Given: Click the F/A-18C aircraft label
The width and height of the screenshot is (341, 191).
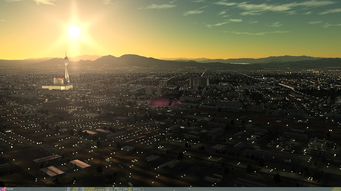Looking at the screenshot, I should point(10,189).
